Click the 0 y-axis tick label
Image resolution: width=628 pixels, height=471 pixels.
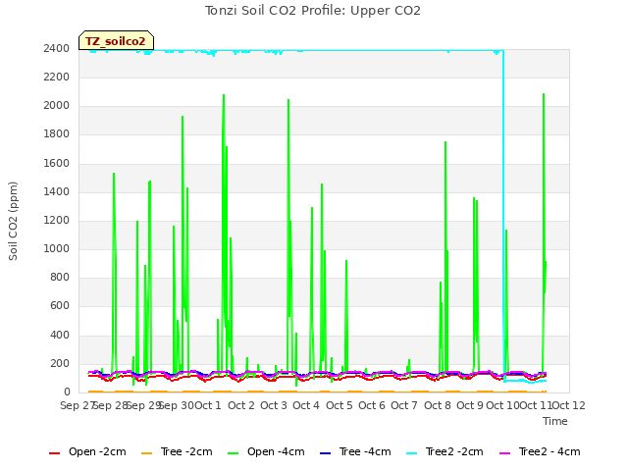coord(67,392)
